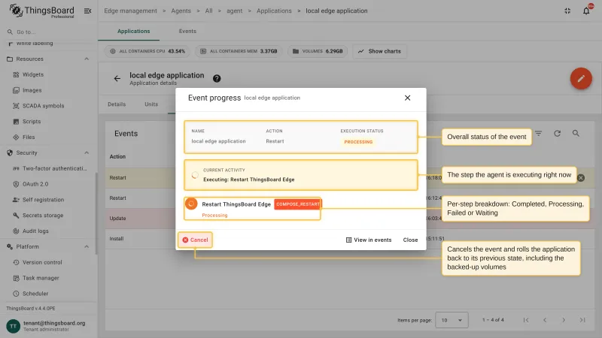Viewport: 602px width, 338px height.
Task: Open Secrets storage page
Action: tap(43, 216)
